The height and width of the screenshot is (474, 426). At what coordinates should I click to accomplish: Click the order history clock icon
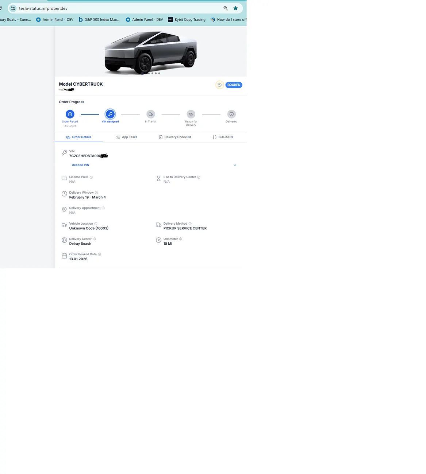pos(219,85)
